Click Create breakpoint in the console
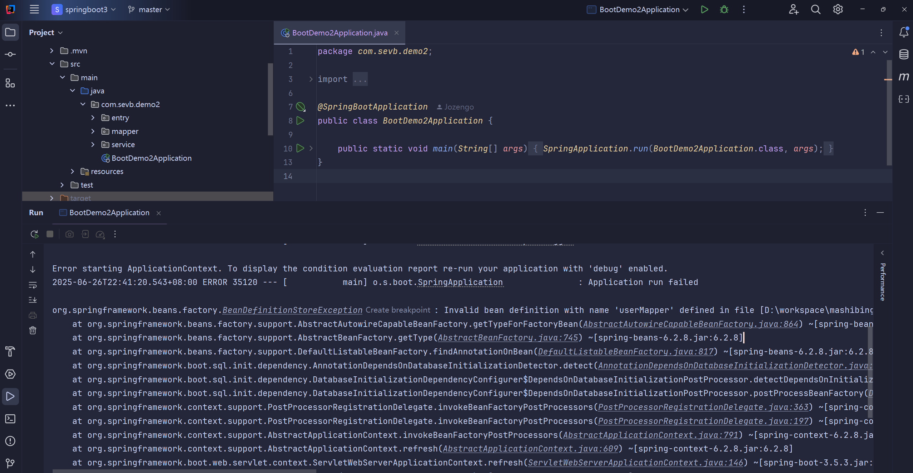913x473 pixels. (x=398, y=310)
